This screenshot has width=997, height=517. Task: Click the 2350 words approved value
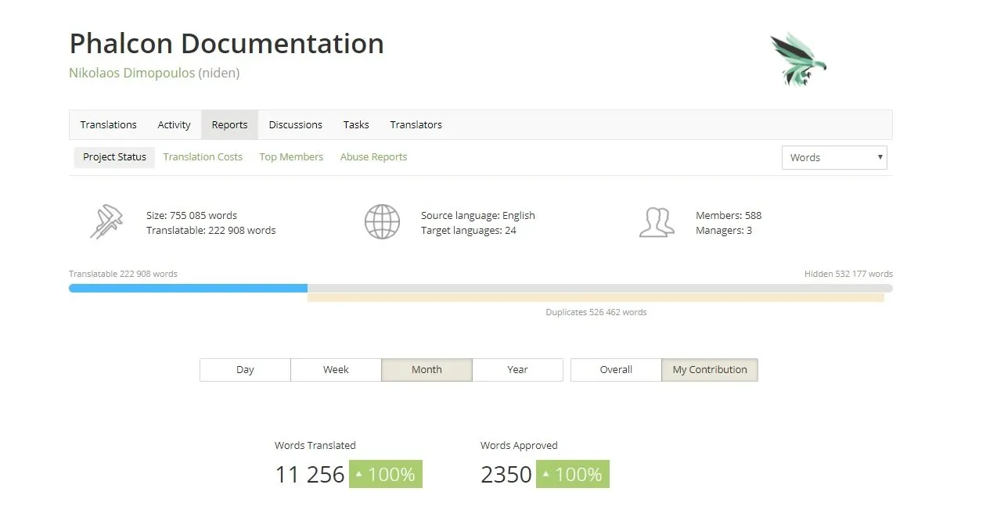[506, 475]
